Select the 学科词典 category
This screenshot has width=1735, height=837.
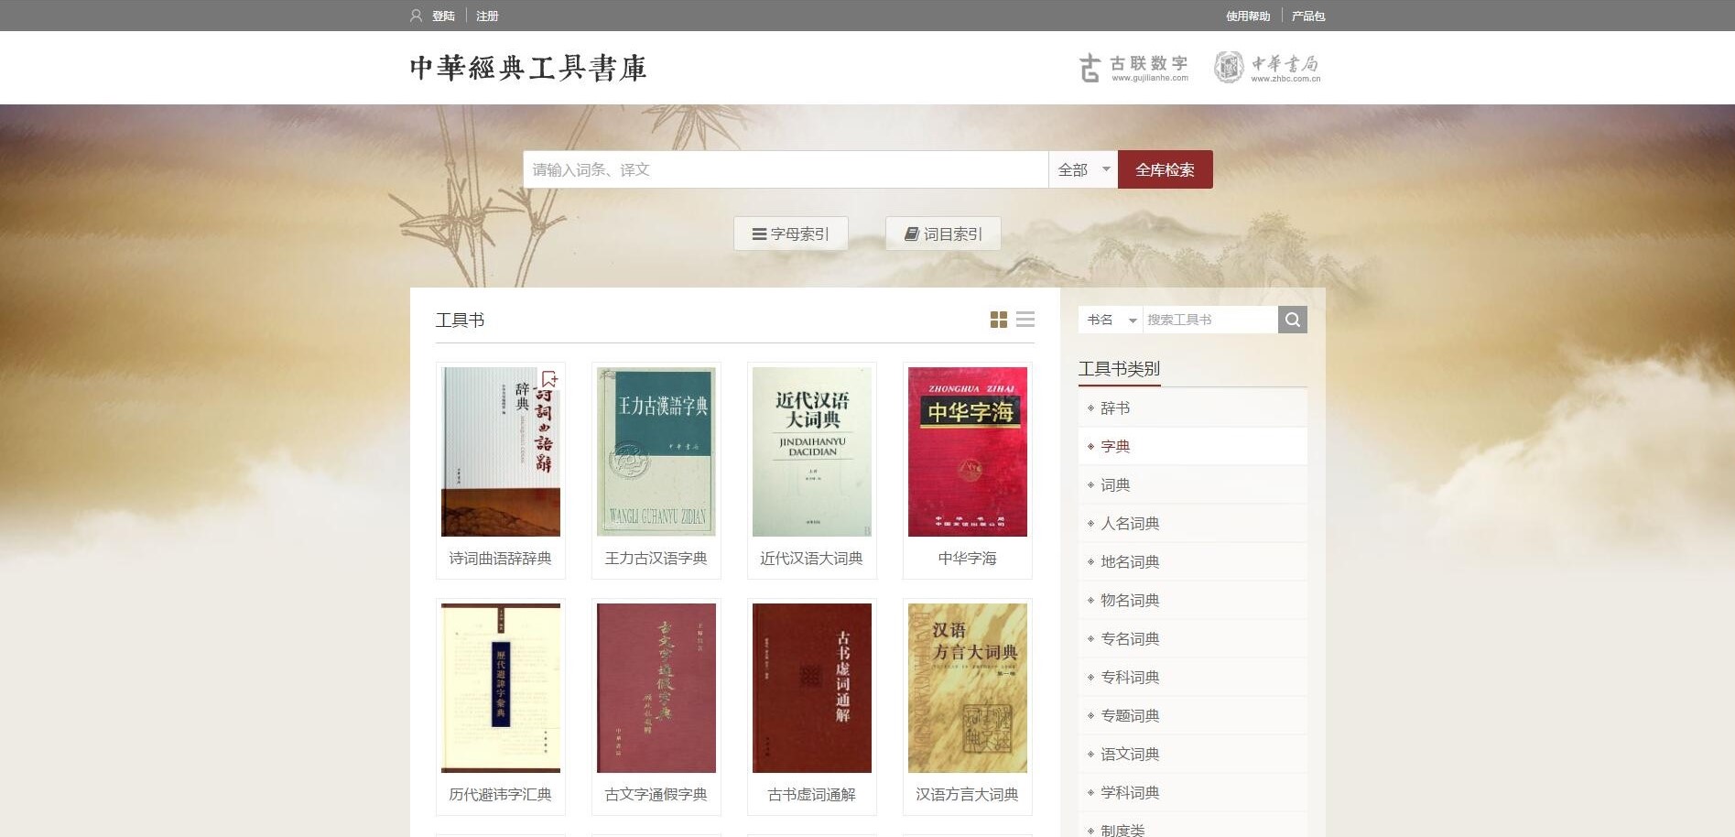point(1193,792)
